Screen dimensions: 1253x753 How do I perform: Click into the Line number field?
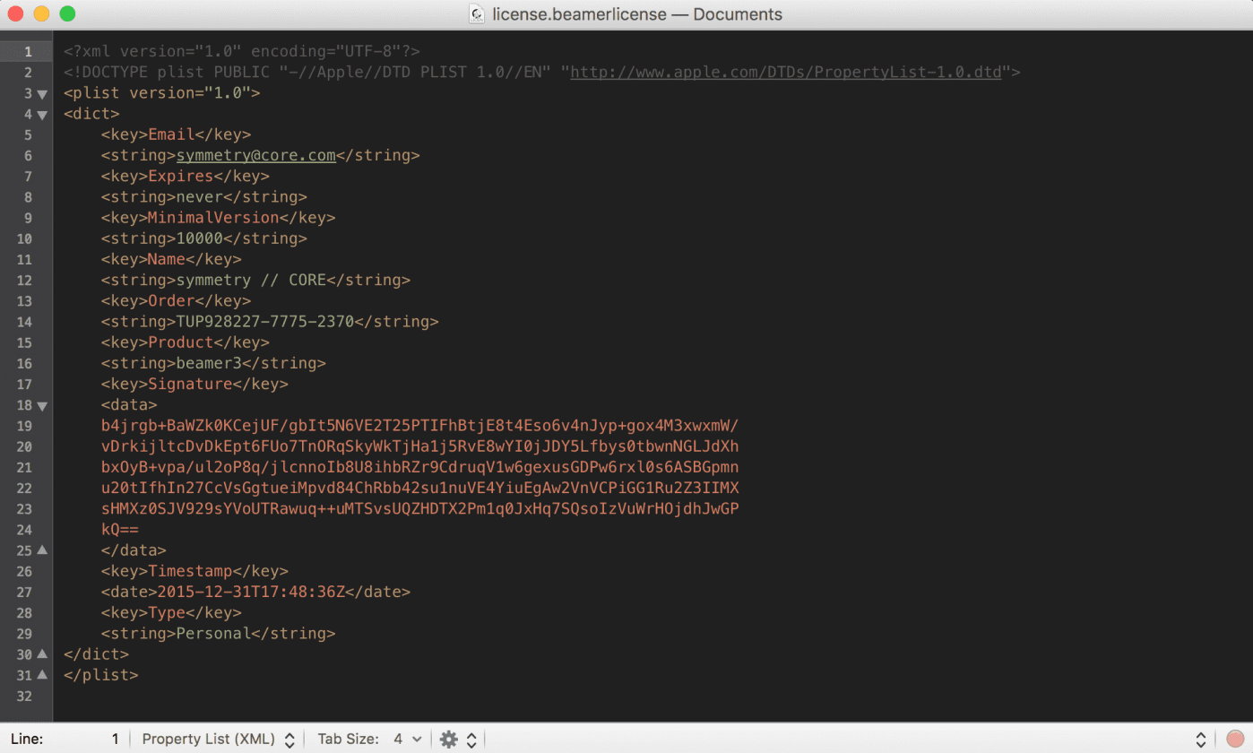pyautogui.click(x=114, y=739)
